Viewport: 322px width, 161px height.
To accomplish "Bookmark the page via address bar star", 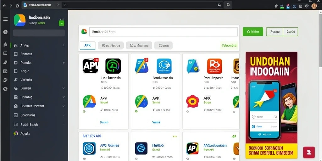I will coord(219,5).
